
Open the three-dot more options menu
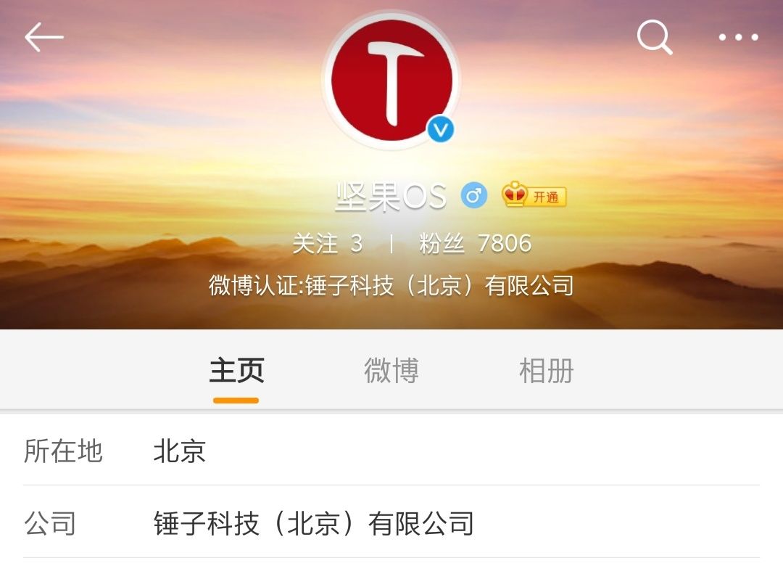[739, 37]
